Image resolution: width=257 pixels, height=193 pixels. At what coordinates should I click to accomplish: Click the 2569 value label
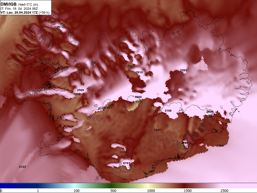pos(80,90)
